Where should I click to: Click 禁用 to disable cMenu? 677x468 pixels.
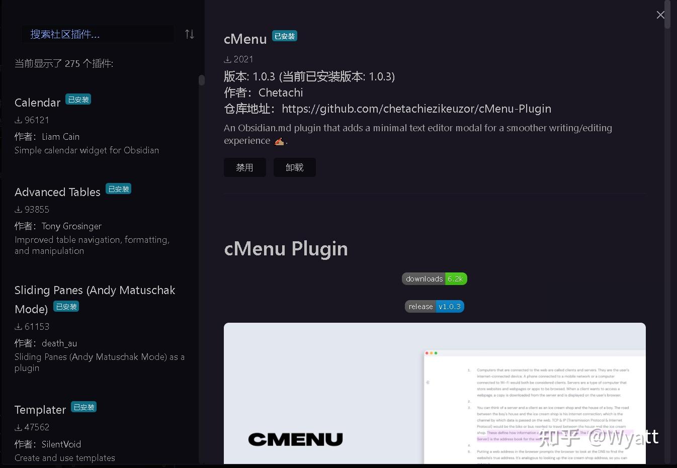244,167
